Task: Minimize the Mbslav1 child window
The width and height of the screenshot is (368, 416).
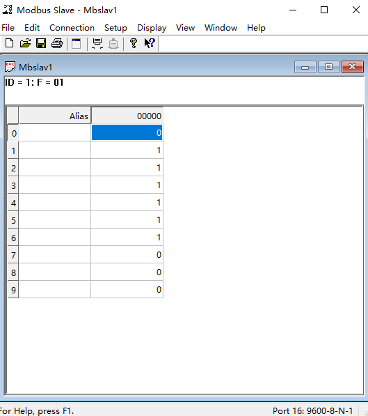Action: [x=305, y=67]
